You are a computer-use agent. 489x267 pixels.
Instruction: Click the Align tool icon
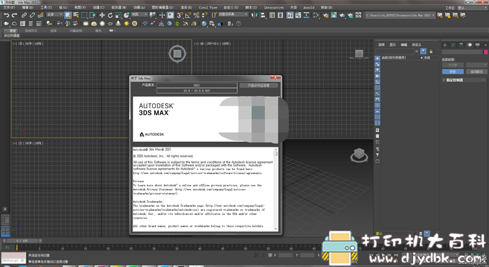click(263, 15)
